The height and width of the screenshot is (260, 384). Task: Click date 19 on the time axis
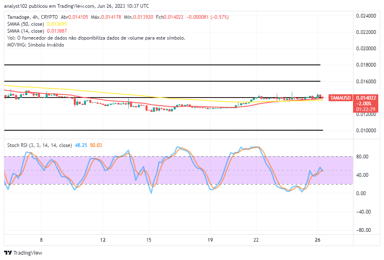(210, 240)
